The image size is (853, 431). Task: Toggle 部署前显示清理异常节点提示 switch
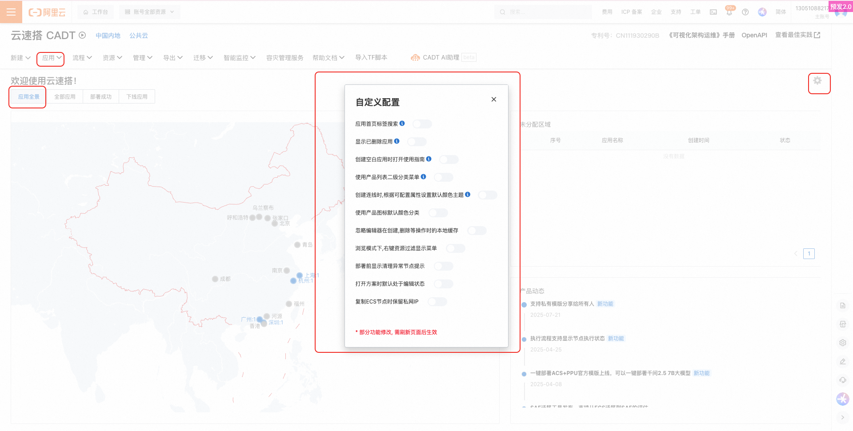(x=444, y=266)
